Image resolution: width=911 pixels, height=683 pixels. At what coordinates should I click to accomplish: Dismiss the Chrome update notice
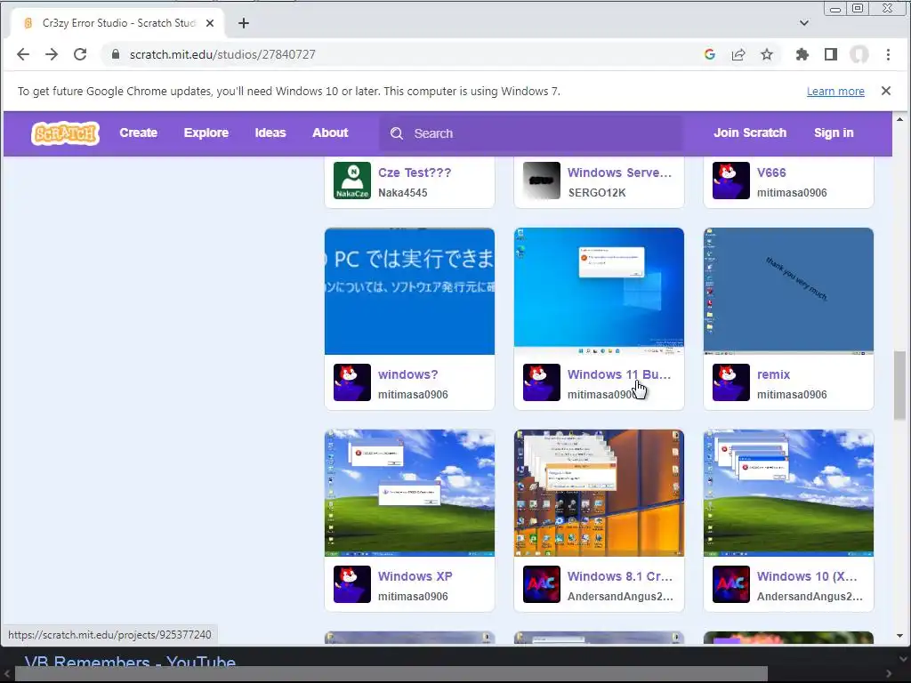[x=886, y=91]
